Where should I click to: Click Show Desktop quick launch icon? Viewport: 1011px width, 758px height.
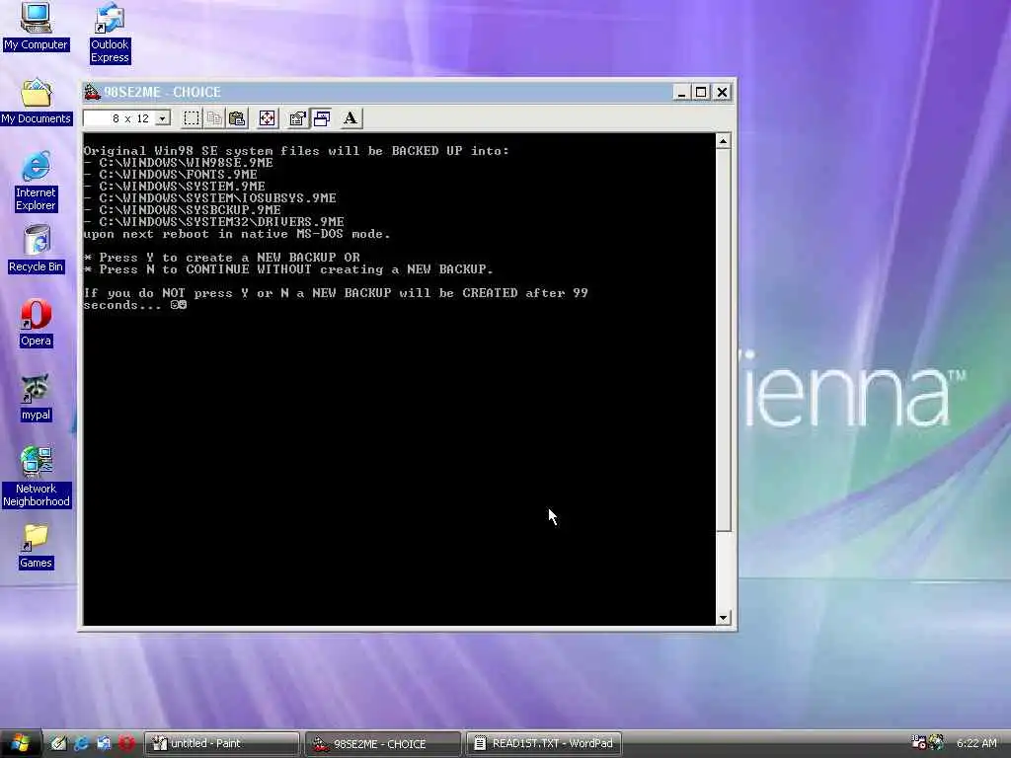click(58, 743)
